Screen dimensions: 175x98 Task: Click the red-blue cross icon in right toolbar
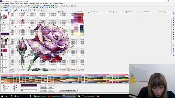[174, 51]
